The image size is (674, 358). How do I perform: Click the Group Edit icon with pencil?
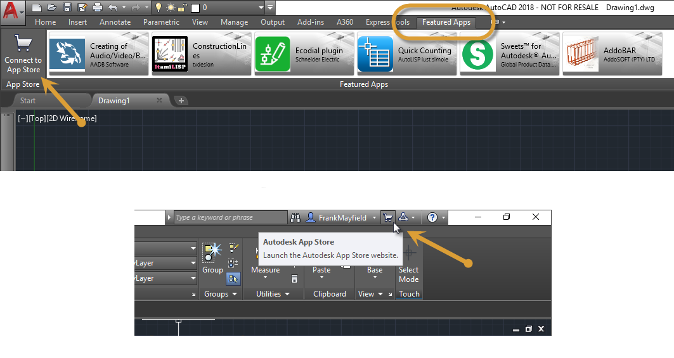click(x=233, y=248)
